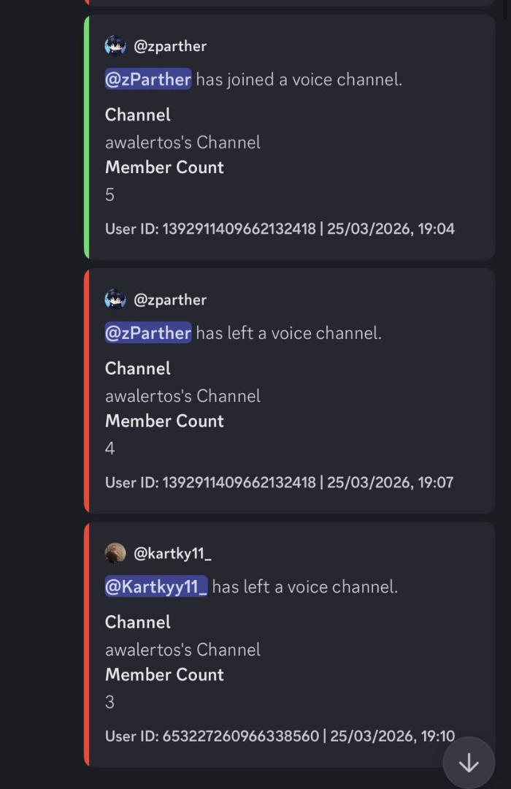The height and width of the screenshot is (789, 511).
Task: Click the User ID footer timestamped 19:07
Action: [280, 482]
